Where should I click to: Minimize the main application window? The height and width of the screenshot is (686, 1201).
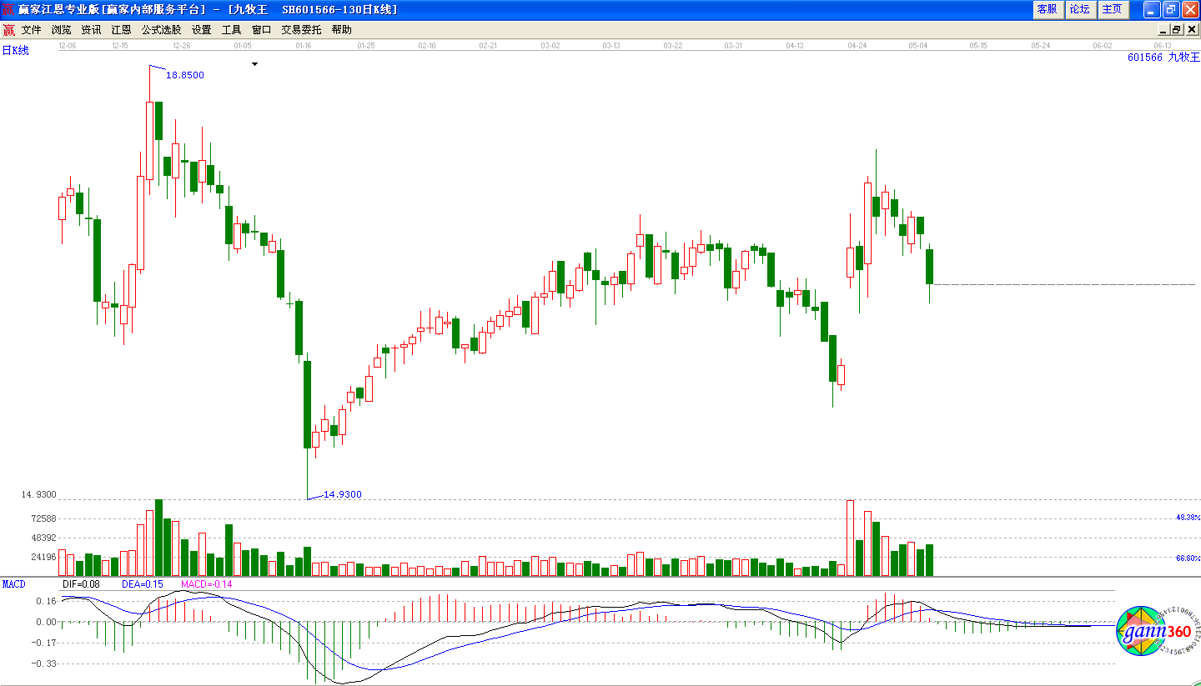pos(1152,9)
